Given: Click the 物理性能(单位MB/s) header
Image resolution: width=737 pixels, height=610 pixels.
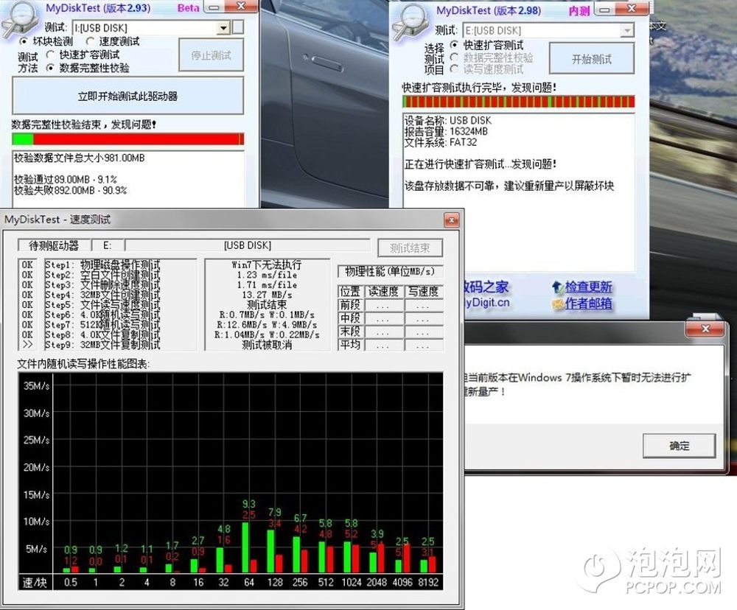Looking at the screenshot, I should [x=390, y=271].
